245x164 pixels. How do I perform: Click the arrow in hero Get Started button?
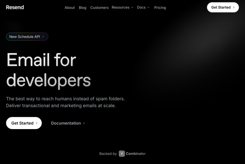[x=36, y=123]
